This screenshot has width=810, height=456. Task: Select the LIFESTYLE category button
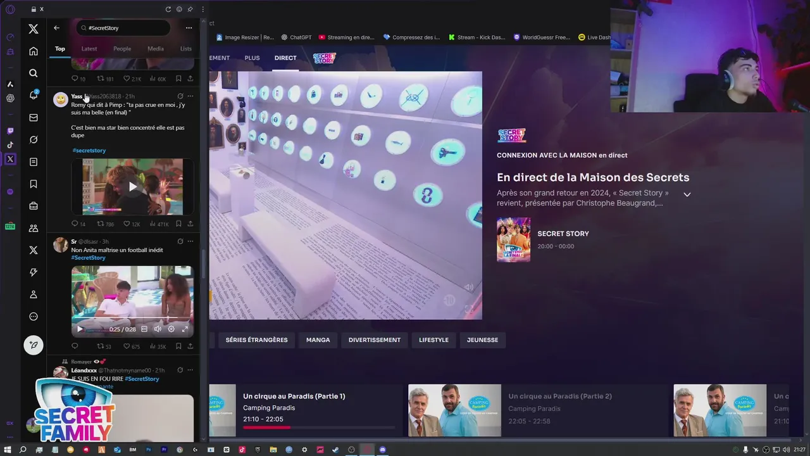(433, 340)
